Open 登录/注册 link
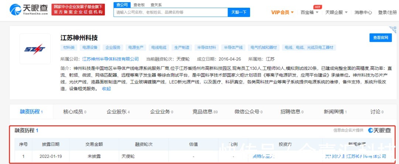Viewport: 399px width, 164px height. pyautogui.click(x=387, y=12)
